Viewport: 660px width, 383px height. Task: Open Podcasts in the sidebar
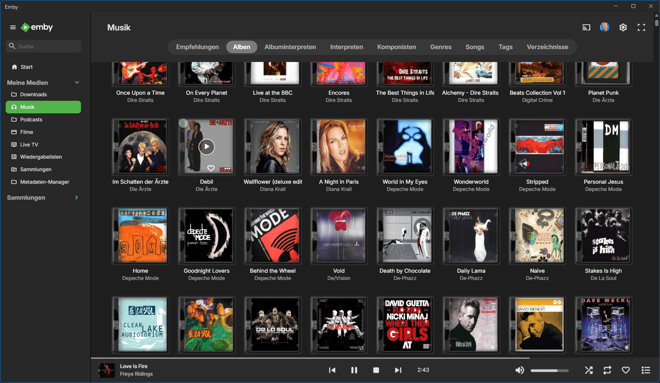tap(31, 119)
